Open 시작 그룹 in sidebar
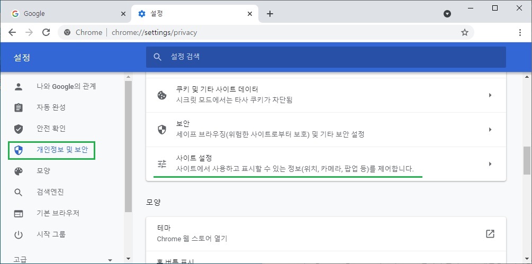The width and height of the screenshot is (532, 264). (x=51, y=234)
